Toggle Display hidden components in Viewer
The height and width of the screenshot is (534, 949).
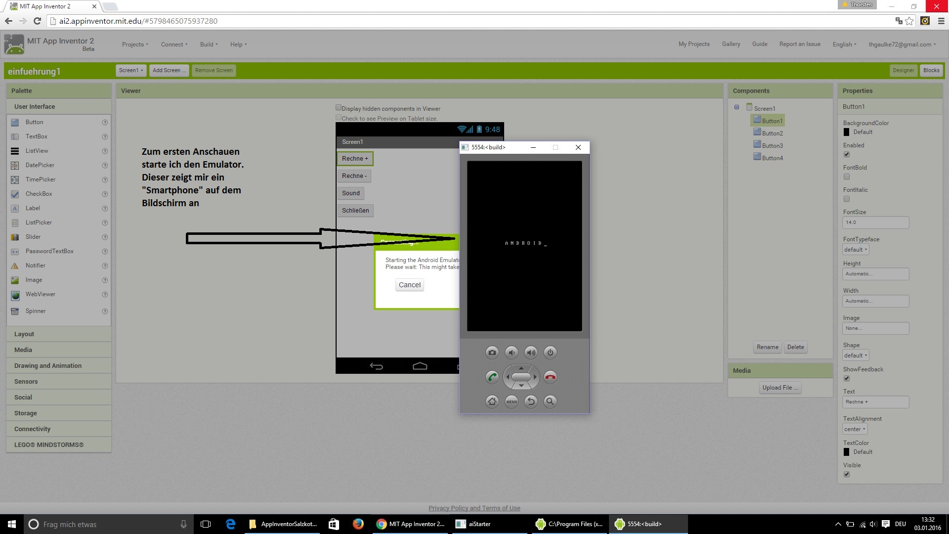[x=339, y=108]
